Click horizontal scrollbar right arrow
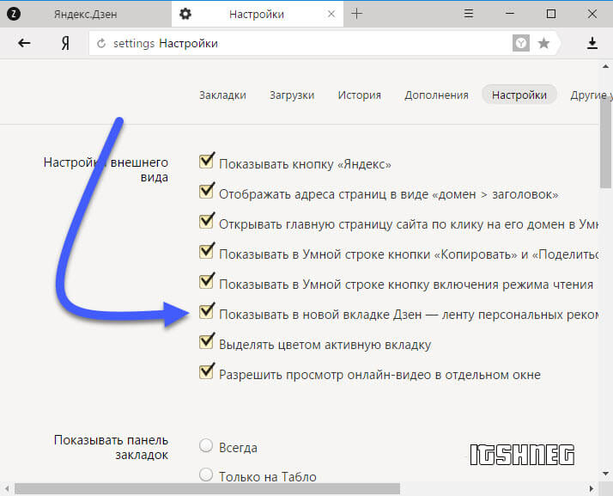The image size is (613, 496). click(x=592, y=488)
